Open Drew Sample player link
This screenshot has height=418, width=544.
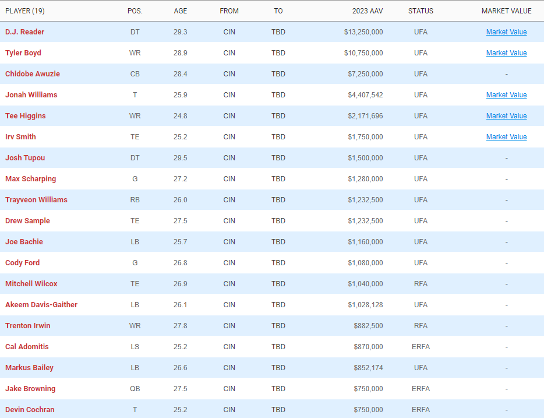coord(27,221)
